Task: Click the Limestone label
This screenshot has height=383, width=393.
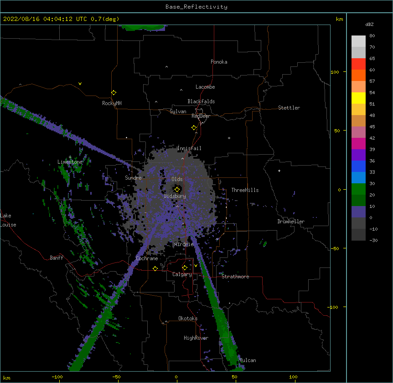Action: [x=70, y=162]
